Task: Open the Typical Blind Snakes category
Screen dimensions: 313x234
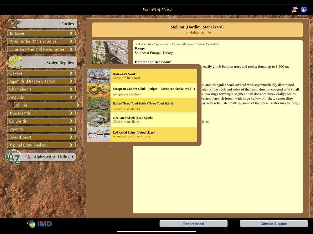Action: [x=41, y=145]
